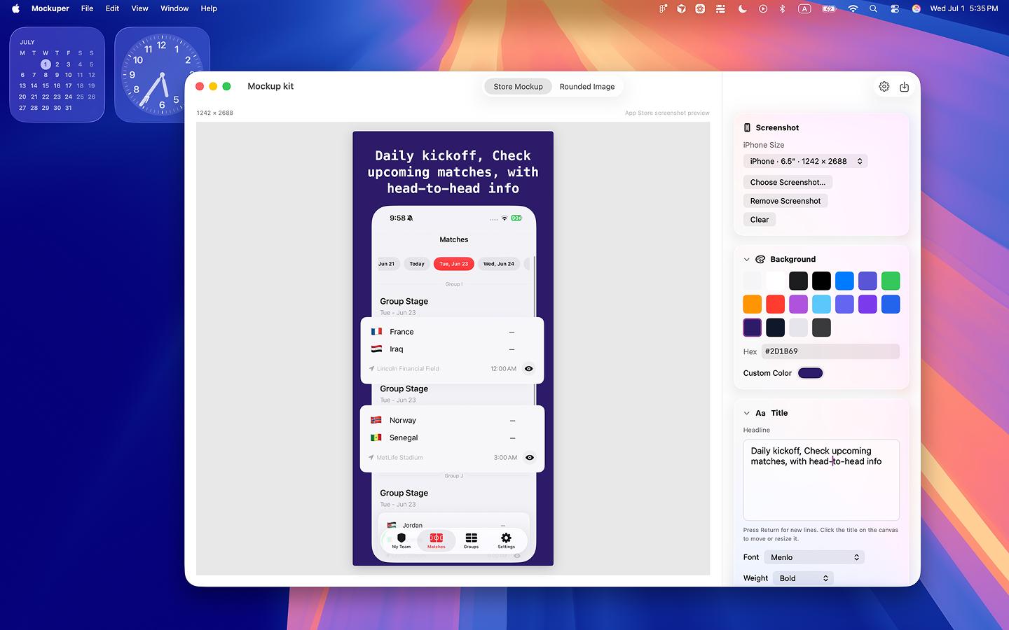Select the Today date chip in preview
This screenshot has width=1009, height=630.
(x=417, y=264)
